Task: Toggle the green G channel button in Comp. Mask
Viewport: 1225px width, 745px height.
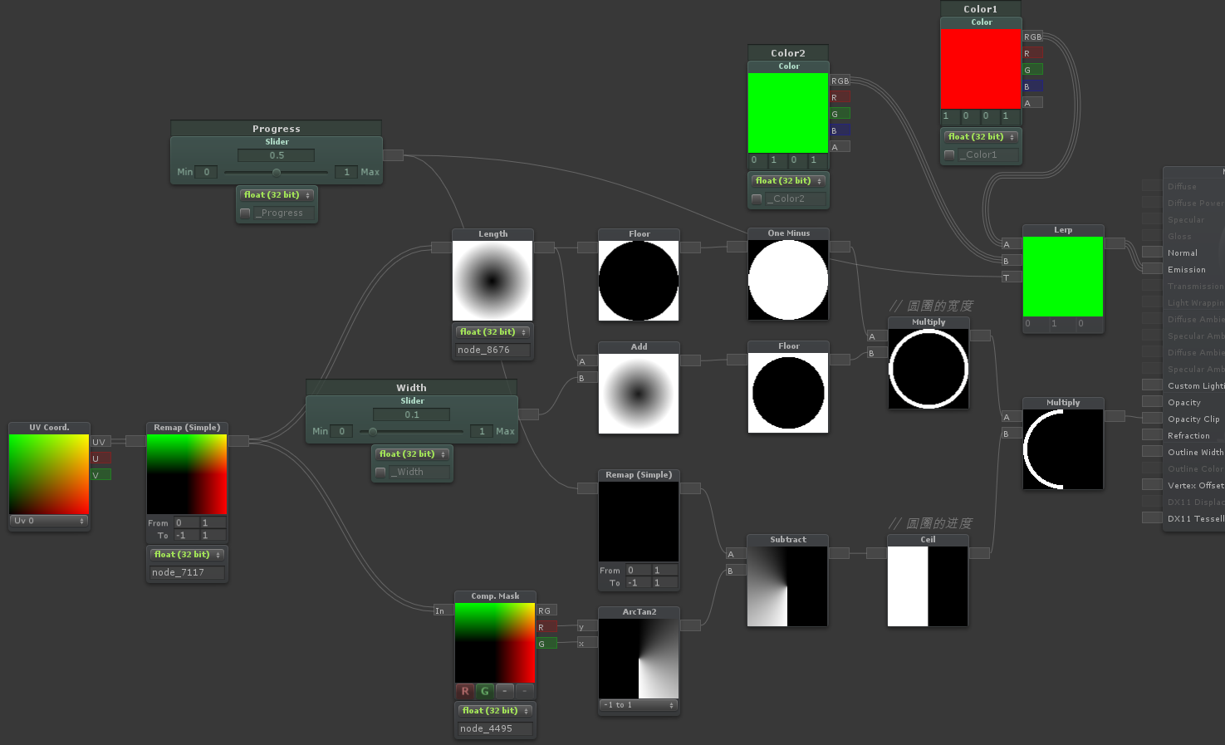Action: (x=485, y=691)
